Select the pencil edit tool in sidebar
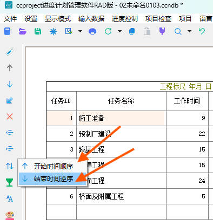Image resolution: width=213 pixels, height=220 pixels. click(x=10, y=52)
